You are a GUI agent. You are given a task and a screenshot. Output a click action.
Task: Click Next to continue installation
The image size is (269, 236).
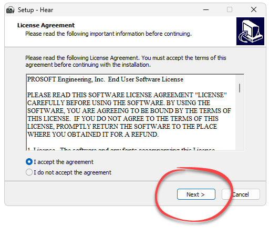(196, 194)
